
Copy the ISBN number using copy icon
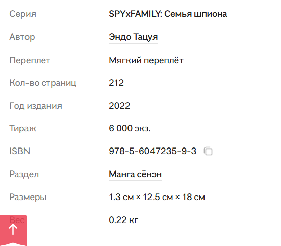click(x=208, y=151)
